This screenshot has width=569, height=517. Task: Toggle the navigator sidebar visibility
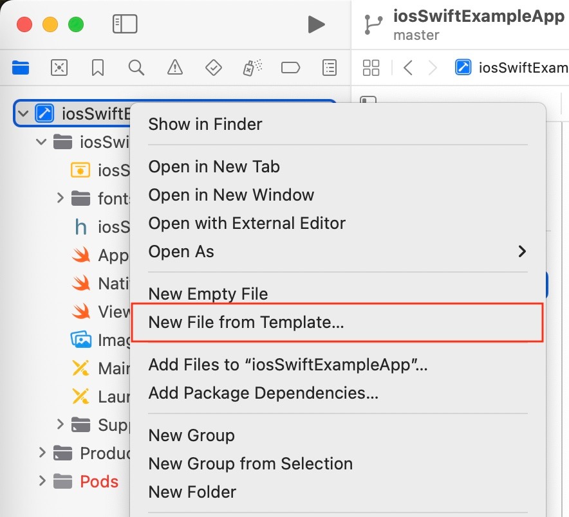(124, 24)
